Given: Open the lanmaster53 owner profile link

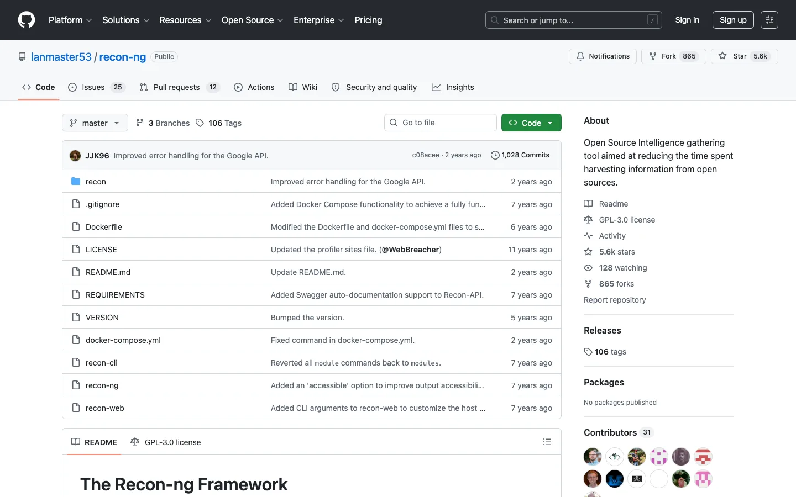Looking at the screenshot, I should (x=61, y=57).
